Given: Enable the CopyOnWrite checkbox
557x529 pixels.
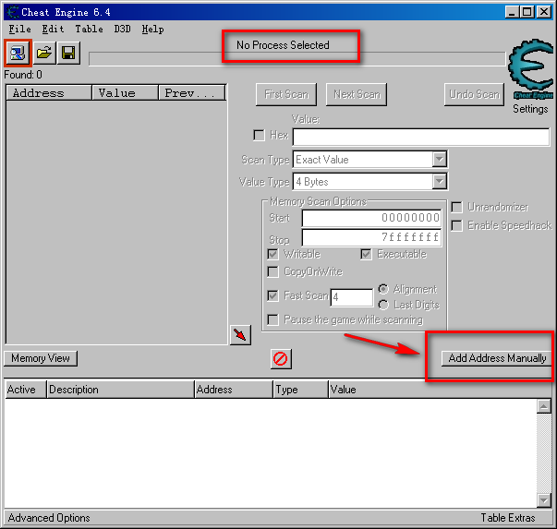Looking at the screenshot, I should pos(272,272).
